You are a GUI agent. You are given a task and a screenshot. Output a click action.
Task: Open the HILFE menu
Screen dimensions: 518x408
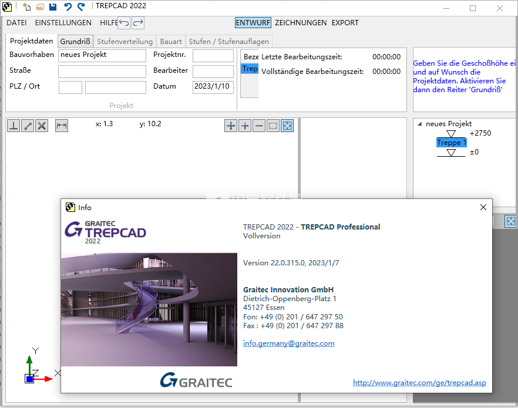pos(109,23)
